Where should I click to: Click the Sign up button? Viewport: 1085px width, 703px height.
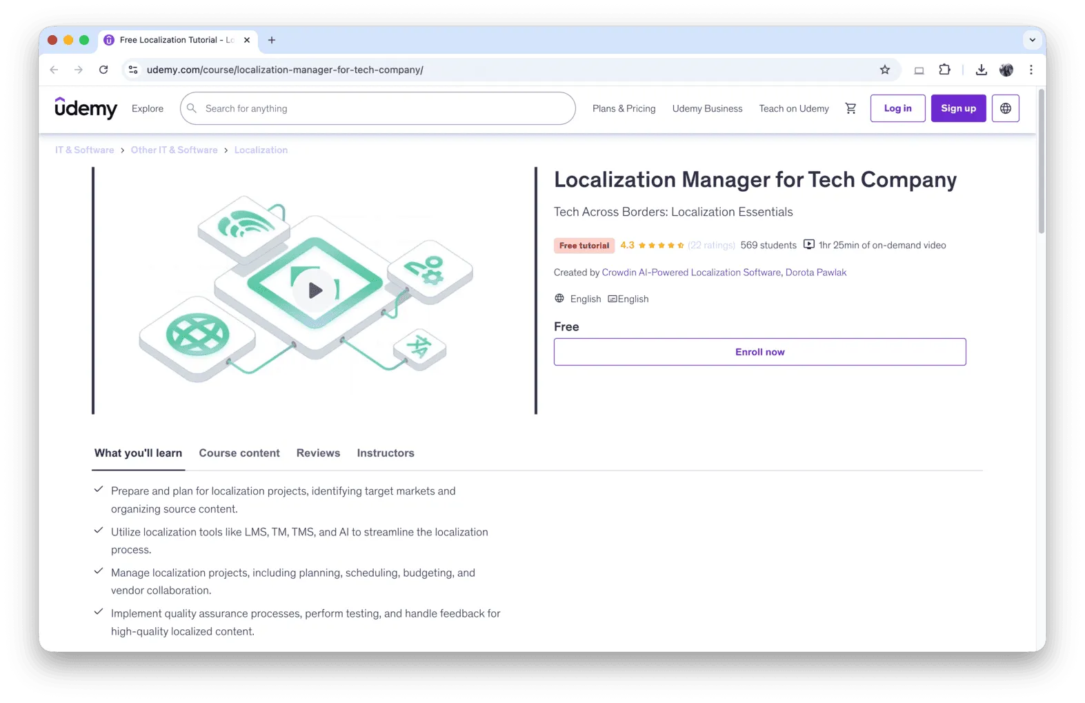click(959, 108)
